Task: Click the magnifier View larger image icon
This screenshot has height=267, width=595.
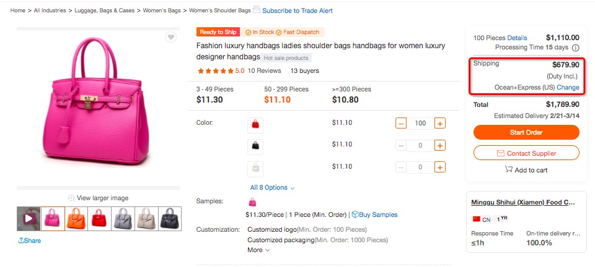Action: click(x=72, y=198)
